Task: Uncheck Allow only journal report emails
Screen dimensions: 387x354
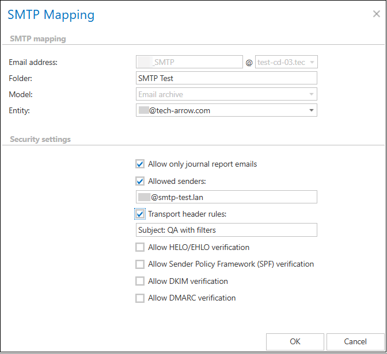Action: (x=140, y=164)
